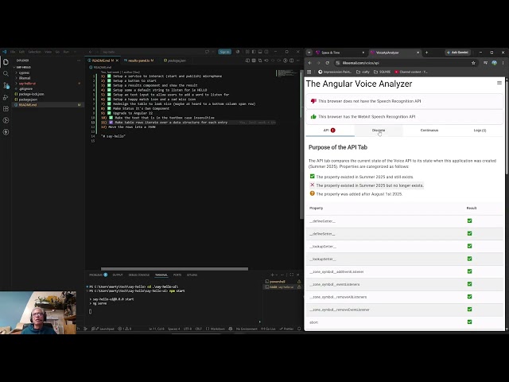Click the Explorer panel more actions ellipsis
This screenshot has height=382, width=509.
click(x=79, y=60)
